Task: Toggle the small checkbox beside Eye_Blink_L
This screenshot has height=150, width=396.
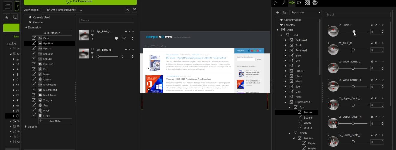Action: click(x=92, y=31)
